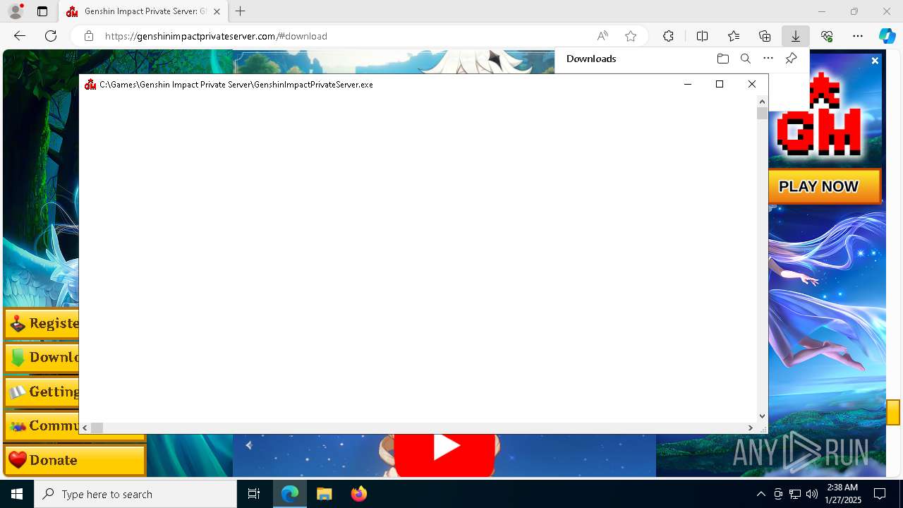The width and height of the screenshot is (903, 508).
Task: Open More options in Downloads panel
Action: pyautogui.click(x=768, y=59)
